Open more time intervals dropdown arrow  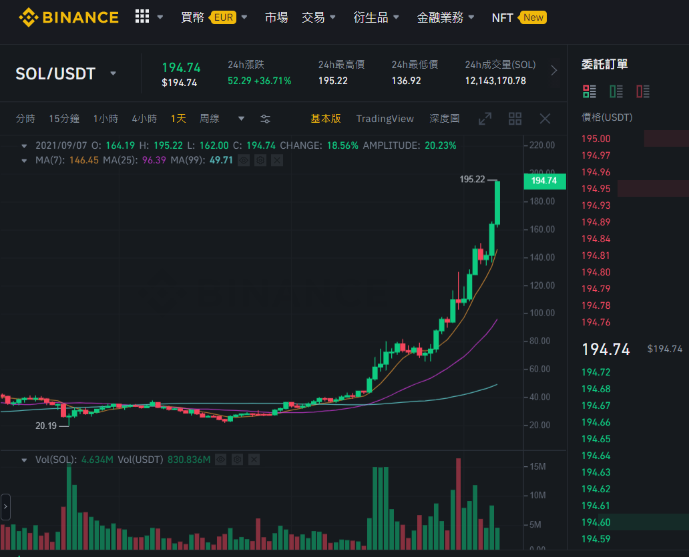pos(241,119)
